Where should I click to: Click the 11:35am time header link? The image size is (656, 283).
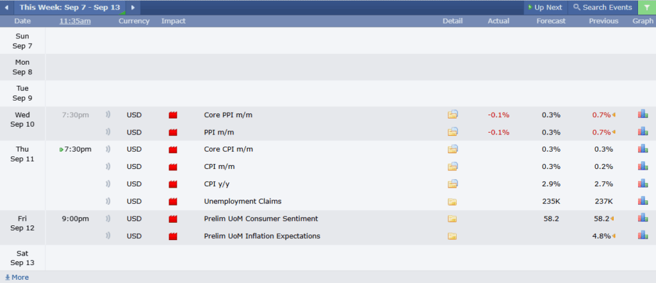tap(75, 21)
